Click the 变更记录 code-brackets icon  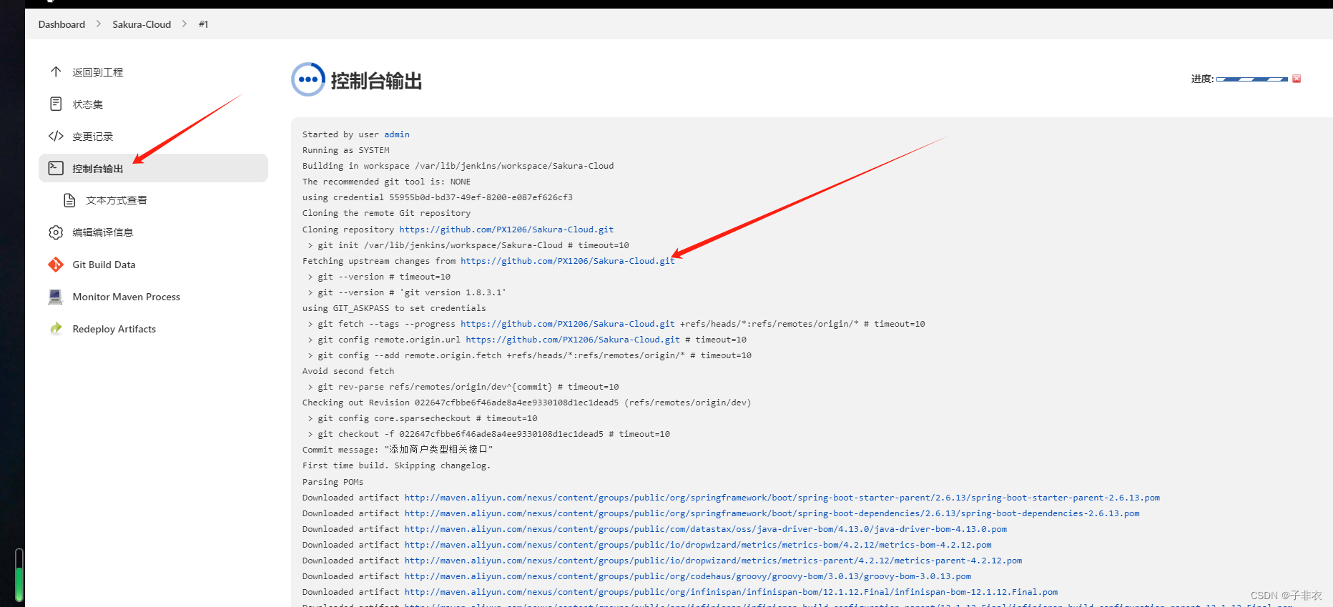click(56, 136)
